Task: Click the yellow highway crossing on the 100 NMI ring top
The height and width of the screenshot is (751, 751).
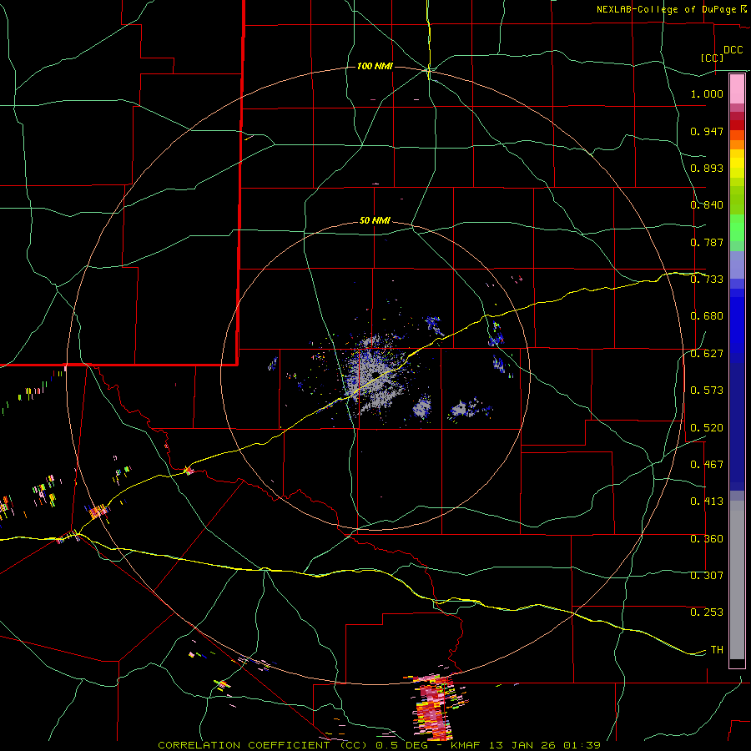Action: click(x=429, y=70)
